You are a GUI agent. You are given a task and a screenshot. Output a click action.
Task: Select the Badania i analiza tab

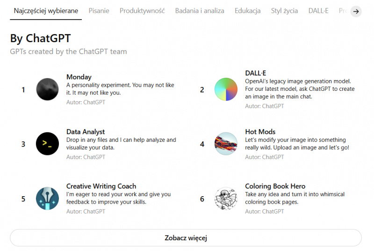[200, 11]
